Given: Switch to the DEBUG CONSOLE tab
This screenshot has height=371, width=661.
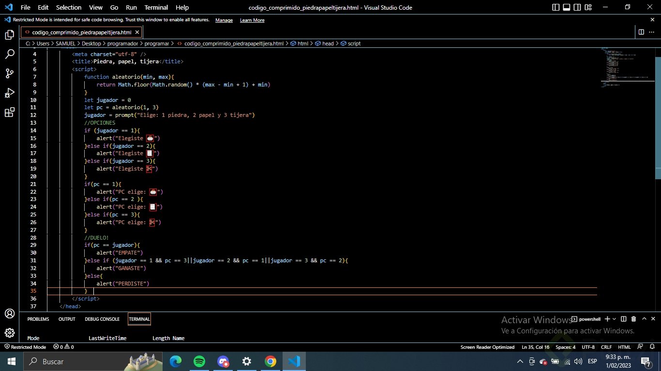Looking at the screenshot, I should coord(102,319).
